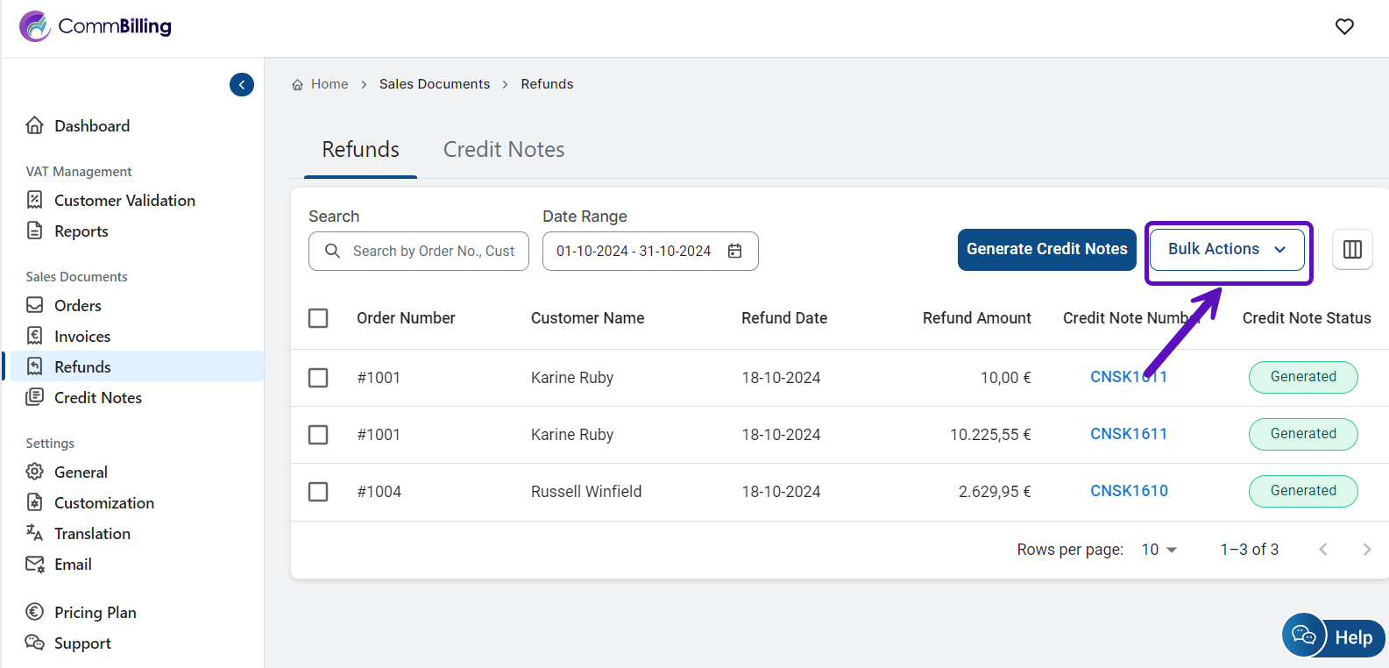Switch to the Credit Notes tab
Screen dimensions: 1389x668
[503, 150]
